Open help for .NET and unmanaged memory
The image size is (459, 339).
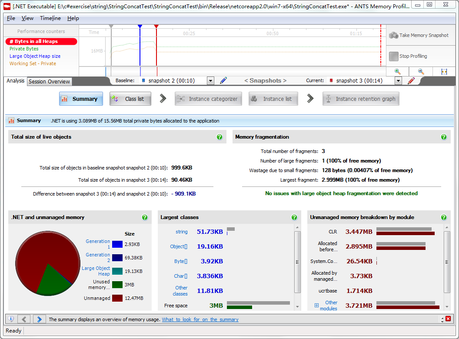click(x=145, y=217)
